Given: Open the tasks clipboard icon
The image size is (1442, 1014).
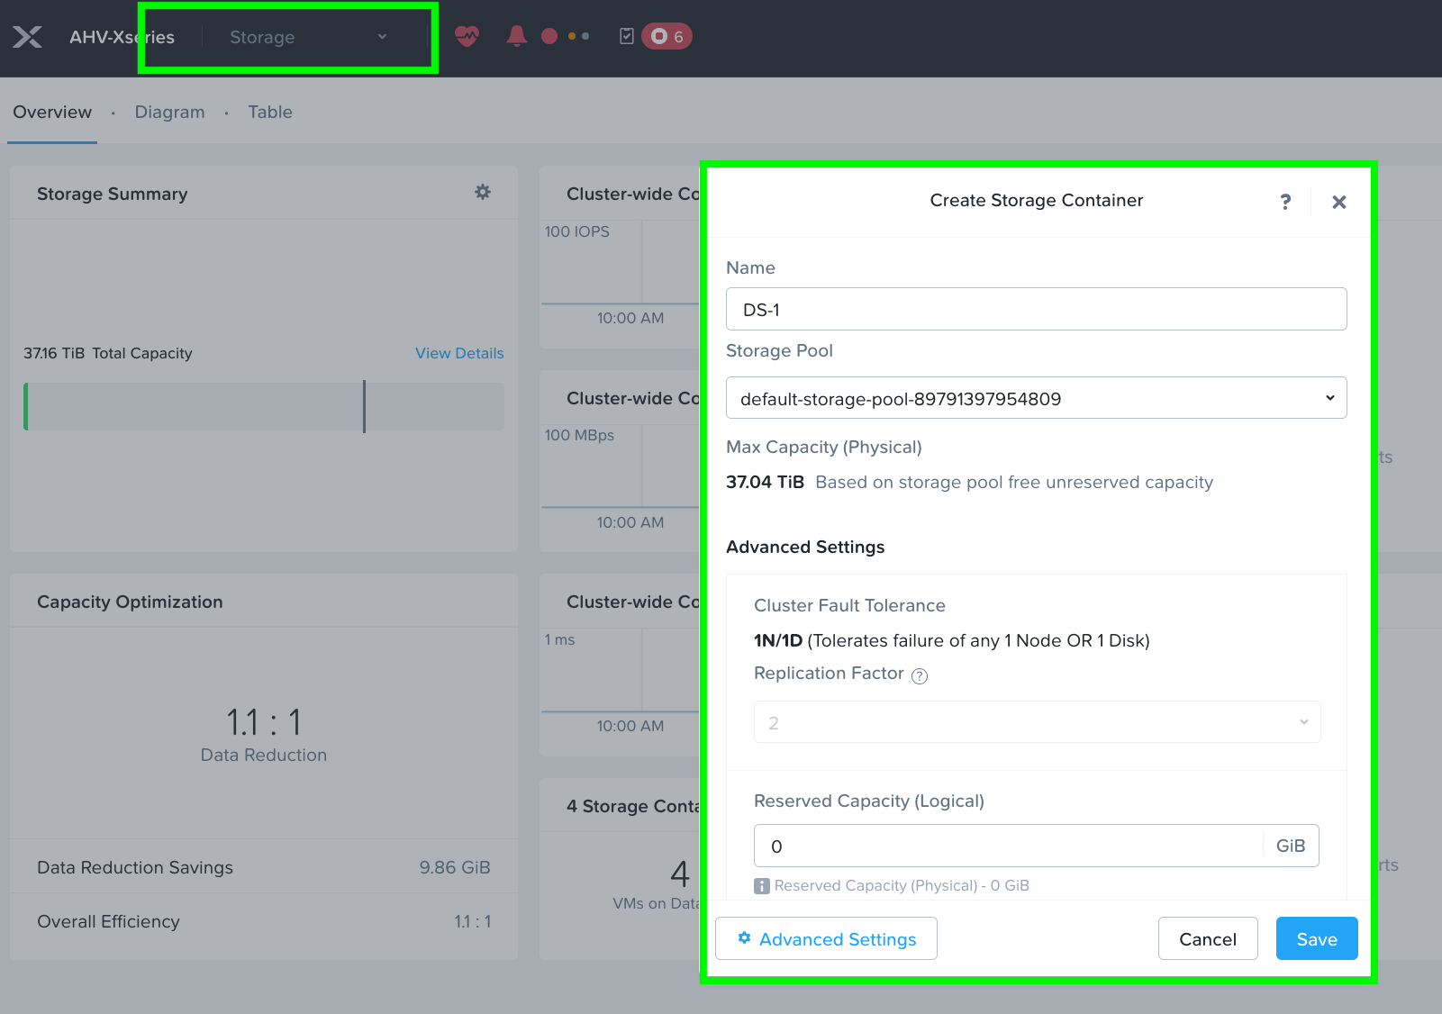Looking at the screenshot, I should tap(628, 36).
